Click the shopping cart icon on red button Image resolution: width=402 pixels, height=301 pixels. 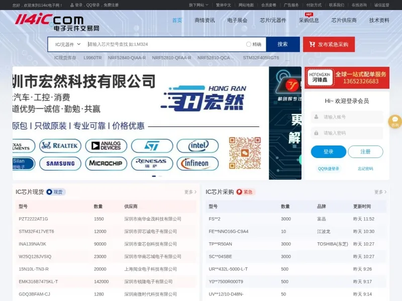click(312, 44)
